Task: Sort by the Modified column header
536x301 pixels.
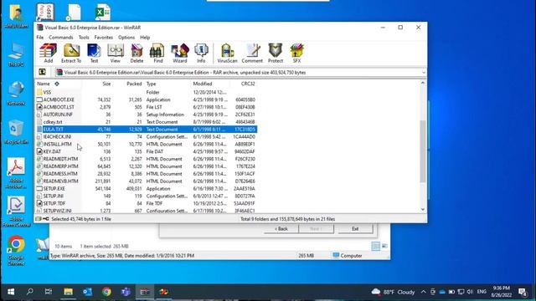Action: point(203,84)
